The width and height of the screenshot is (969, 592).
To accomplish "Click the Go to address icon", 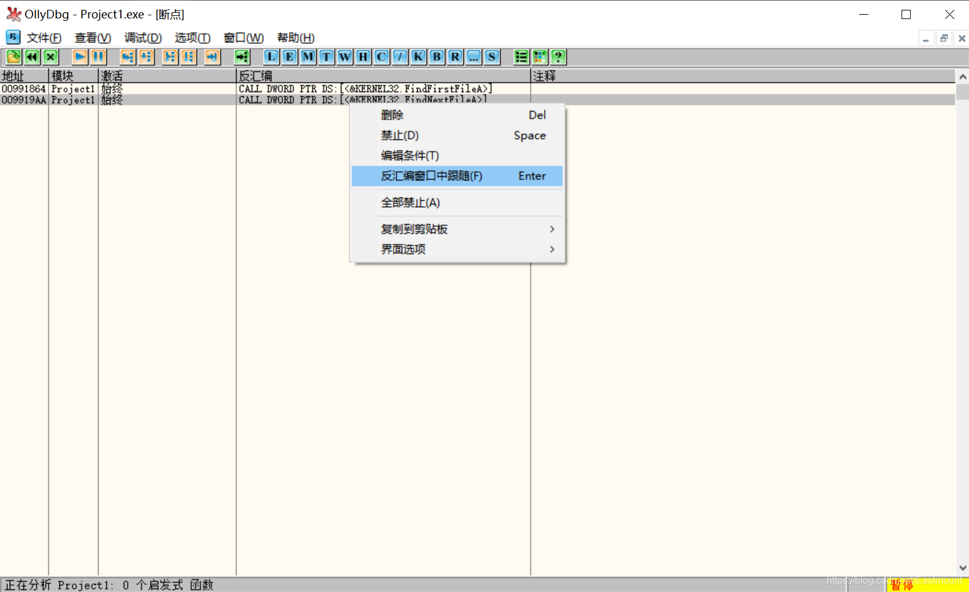I will 242,57.
